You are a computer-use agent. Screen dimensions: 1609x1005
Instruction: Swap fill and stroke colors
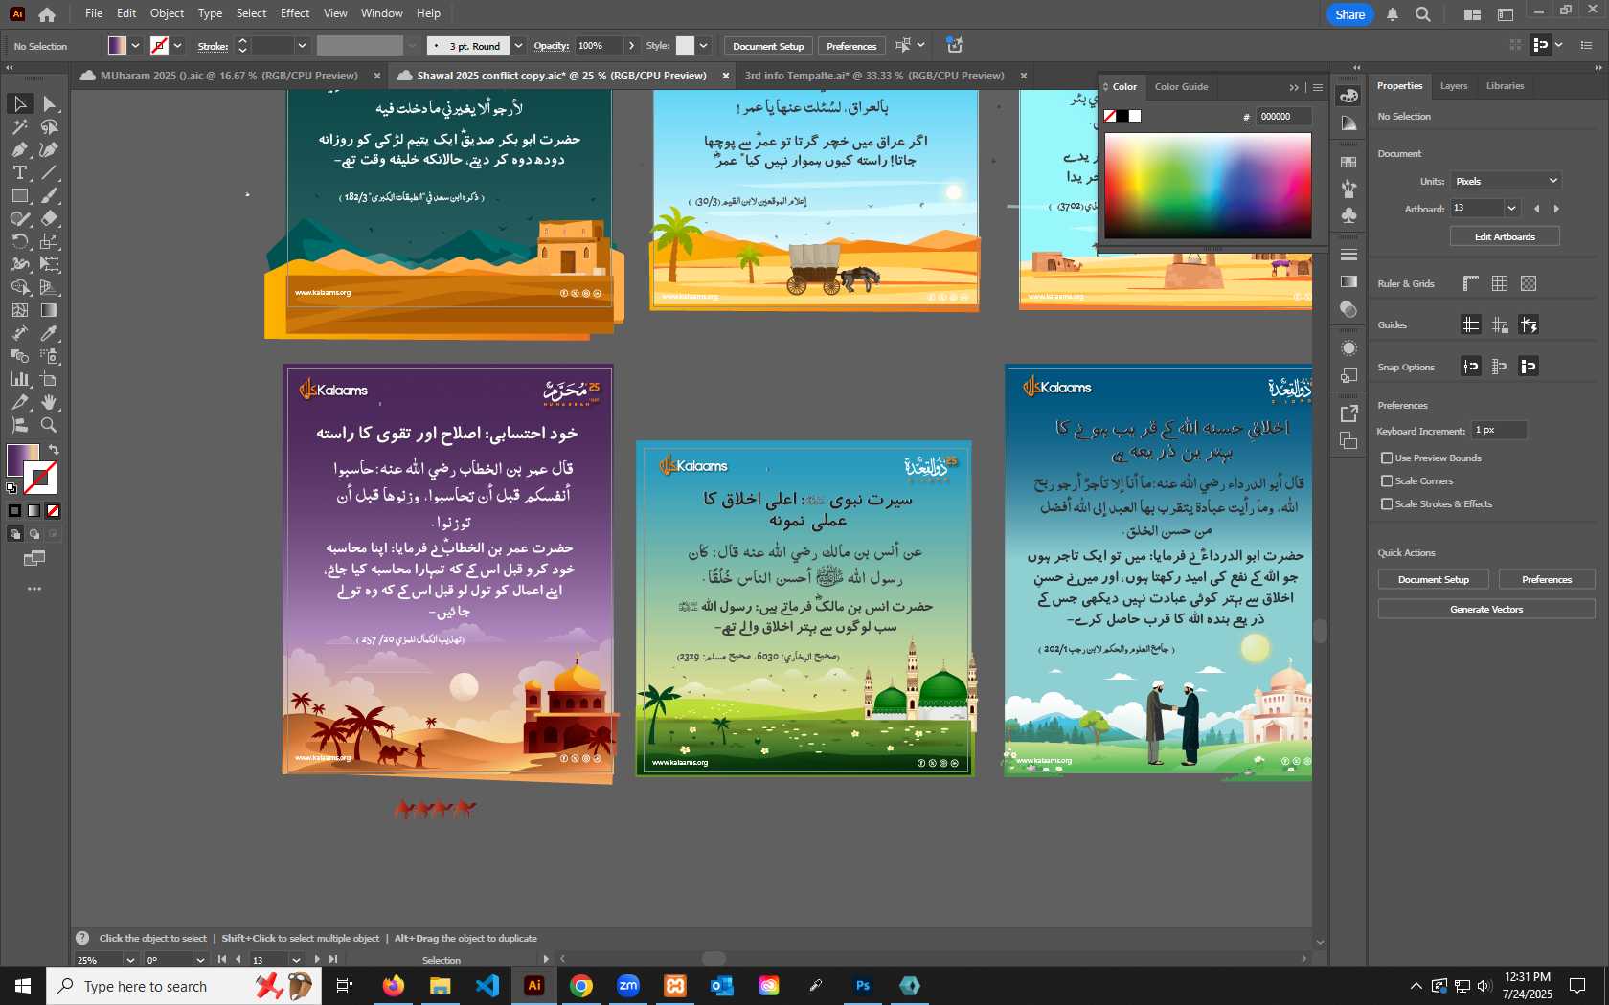(x=54, y=450)
